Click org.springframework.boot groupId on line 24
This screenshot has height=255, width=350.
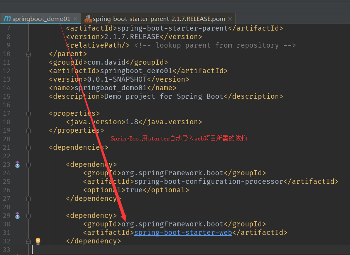(x=172, y=173)
